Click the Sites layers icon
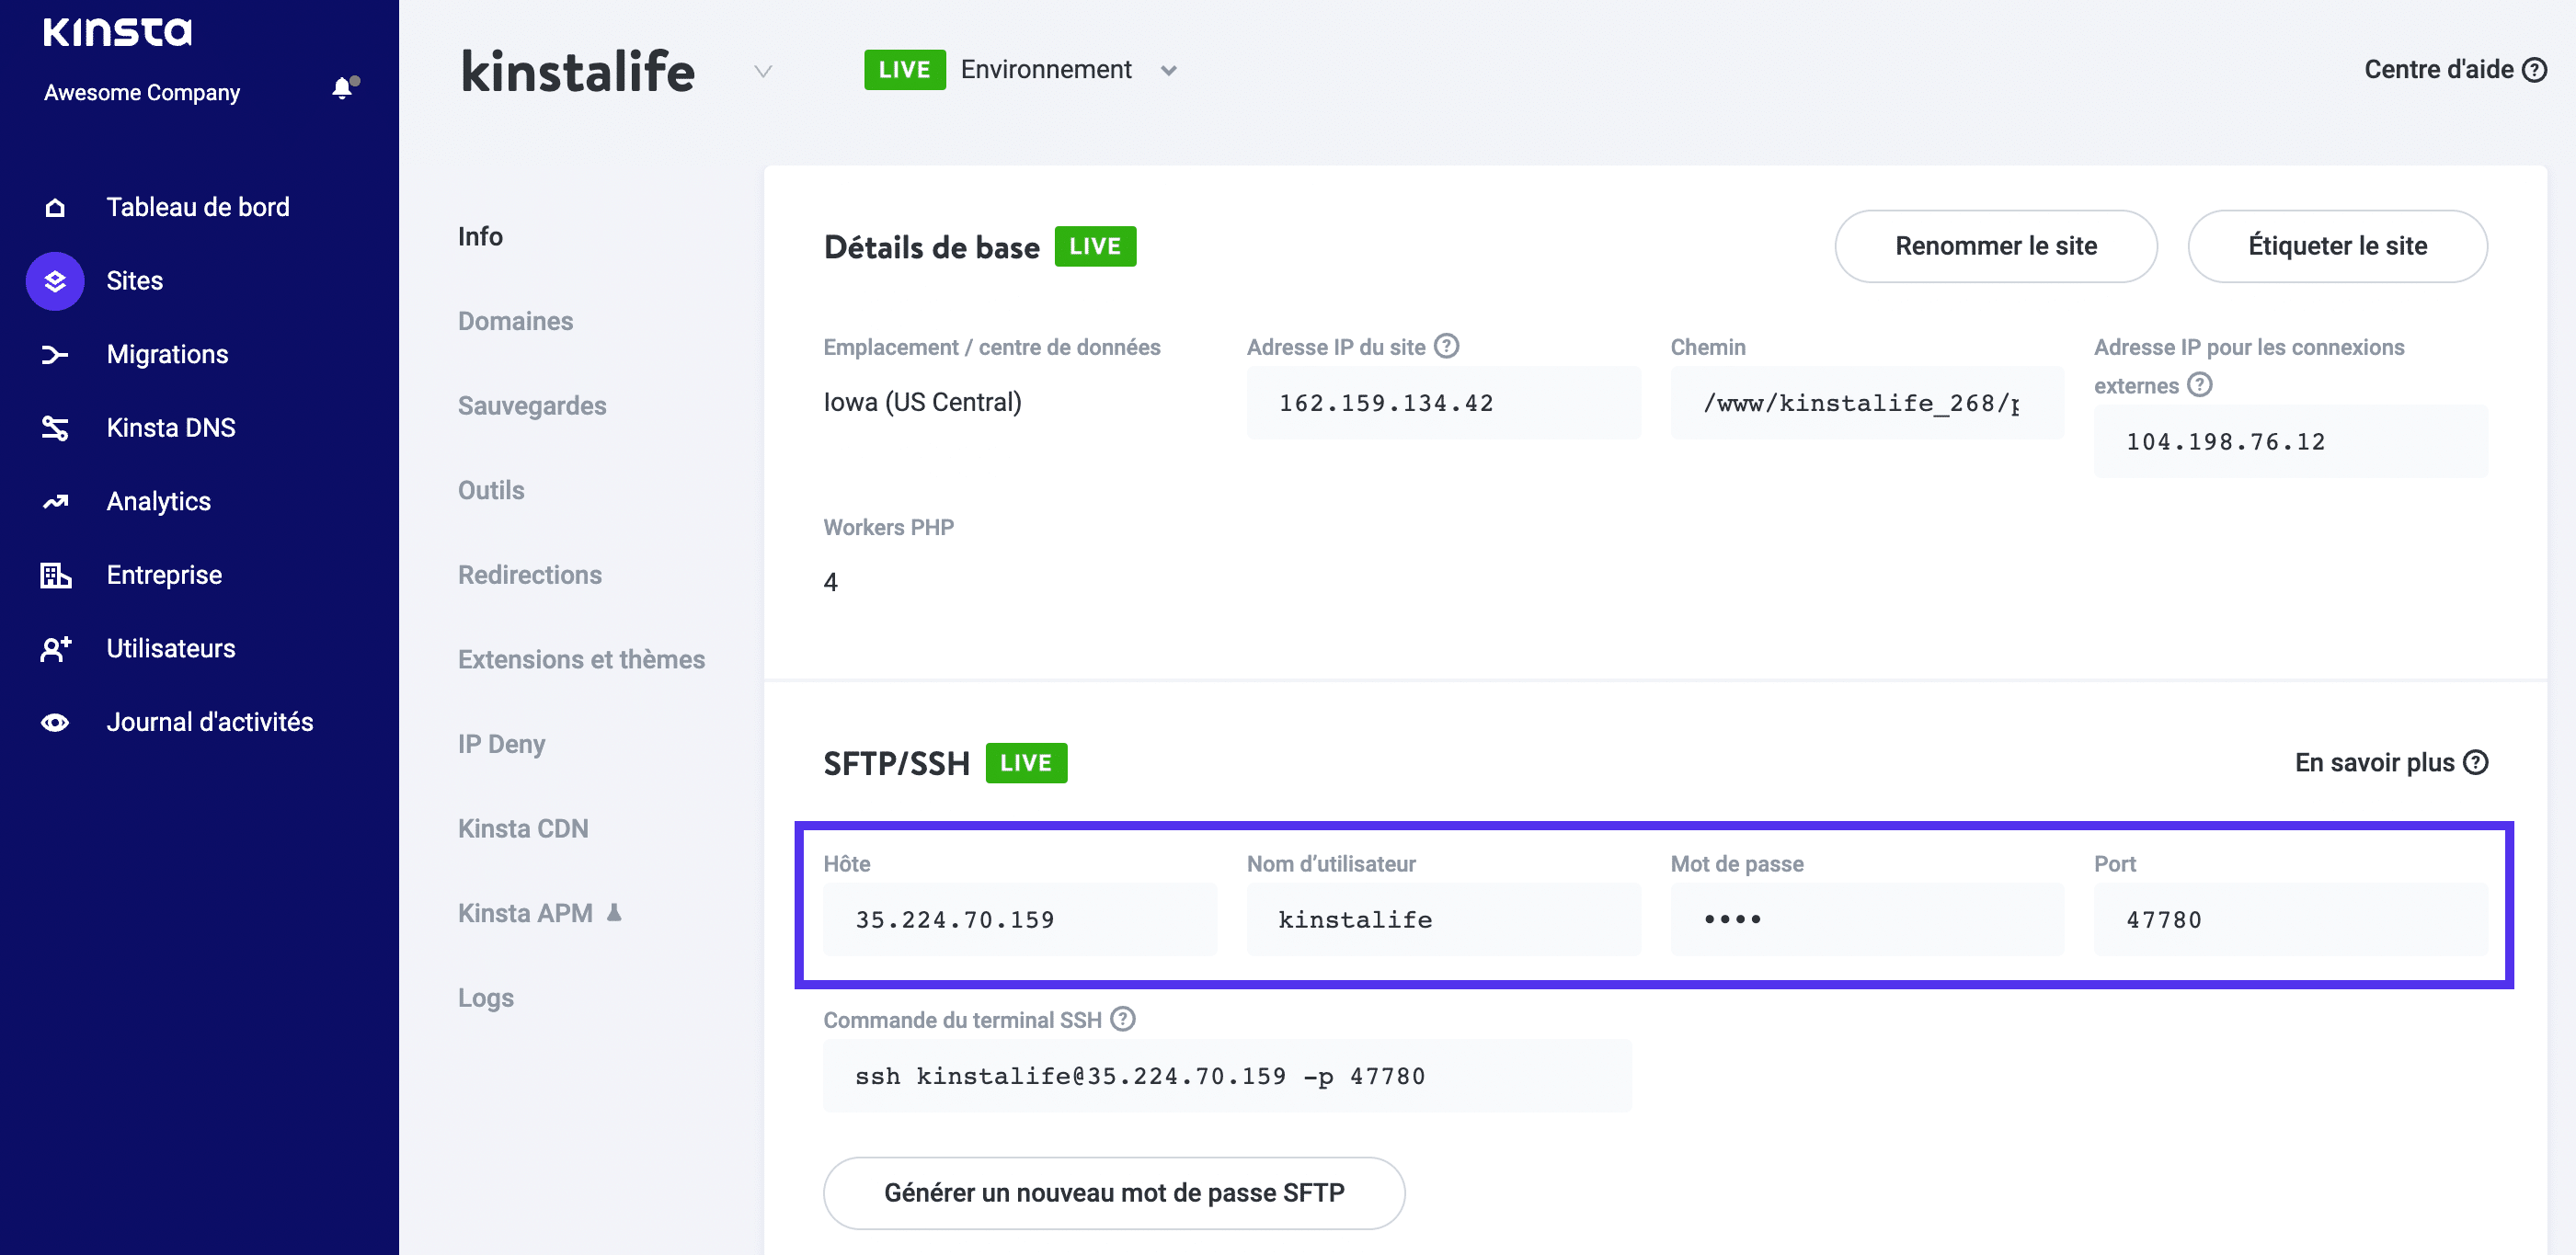 tap(55, 281)
